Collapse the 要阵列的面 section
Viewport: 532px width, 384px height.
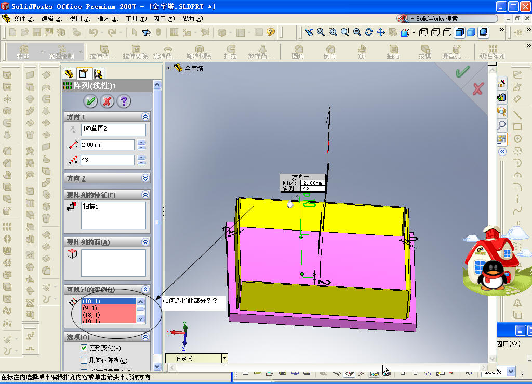pyautogui.click(x=145, y=242)
